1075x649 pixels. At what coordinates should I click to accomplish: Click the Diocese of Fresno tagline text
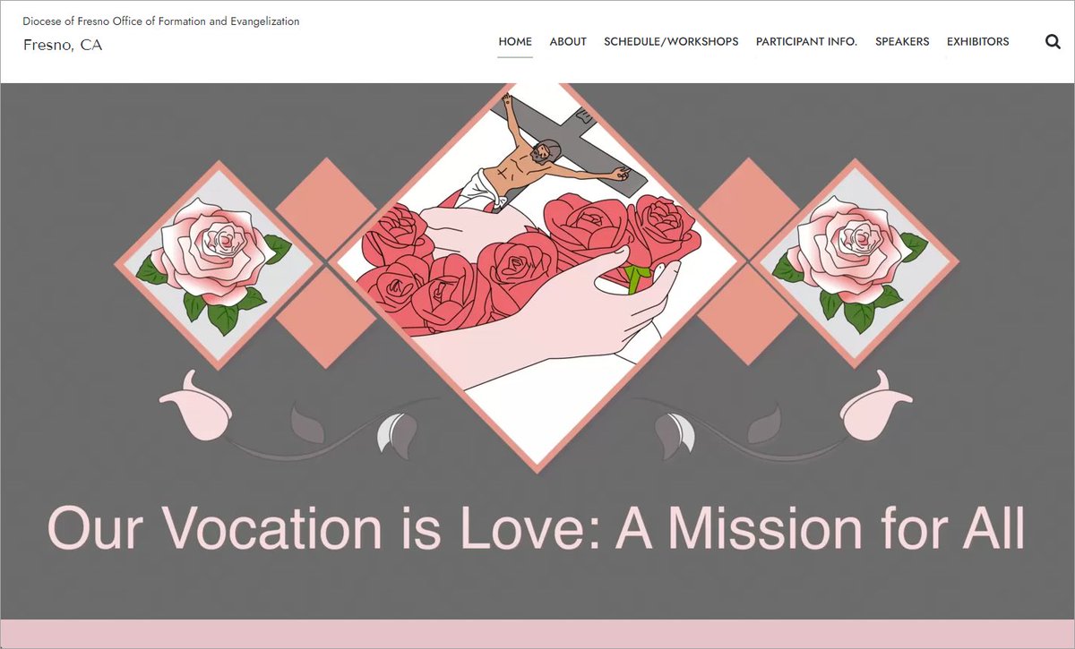(160, 20)
